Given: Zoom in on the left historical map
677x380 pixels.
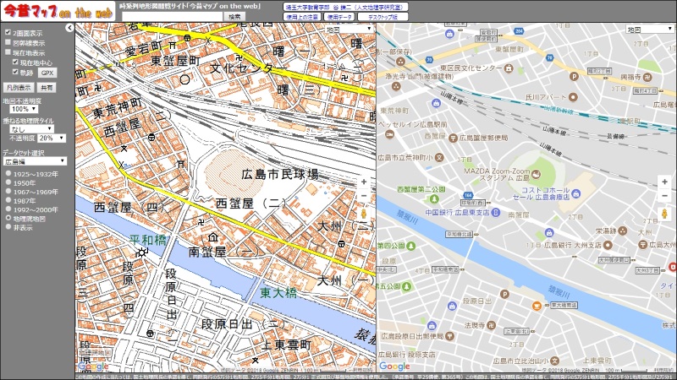Looking at the screenshot, I should click(x=365, y=181).
